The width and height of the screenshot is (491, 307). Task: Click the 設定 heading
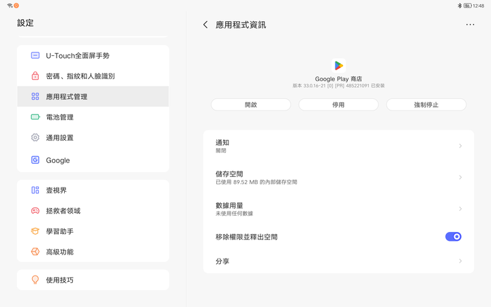tap(25, 23)
